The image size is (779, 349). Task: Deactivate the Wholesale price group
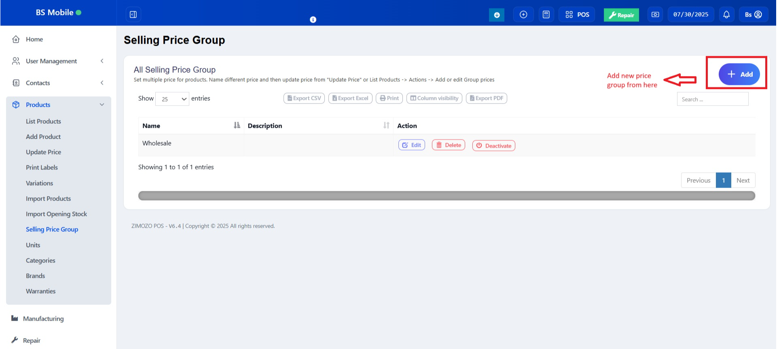coord(493,146)
